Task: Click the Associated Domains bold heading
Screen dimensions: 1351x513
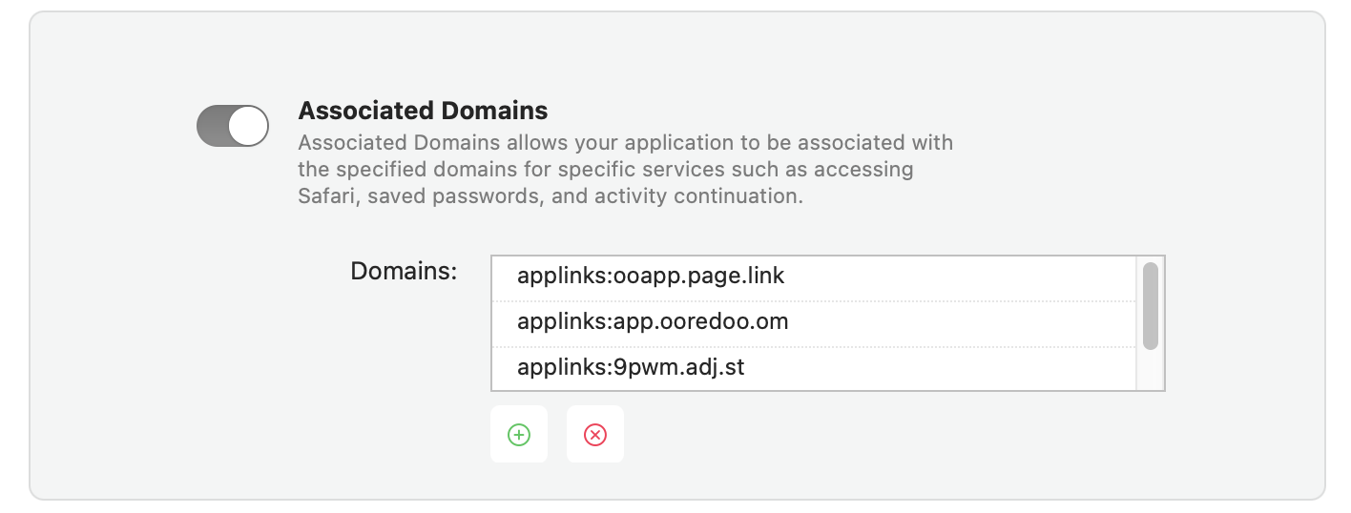Action: pos(423,111)
